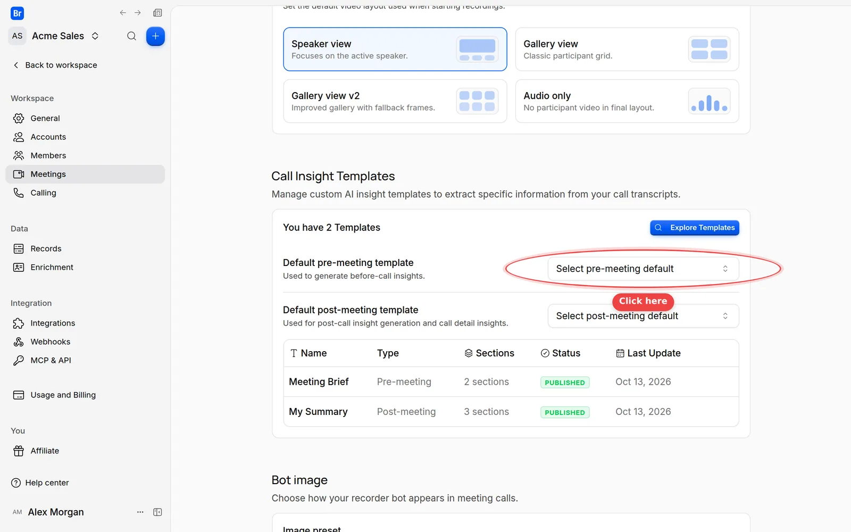Image resolution: width=851 pixels, height=532 pixels.
Task: Click the Usage and Billing card icon
Action: pyautogui.click(x=19, y=395)
